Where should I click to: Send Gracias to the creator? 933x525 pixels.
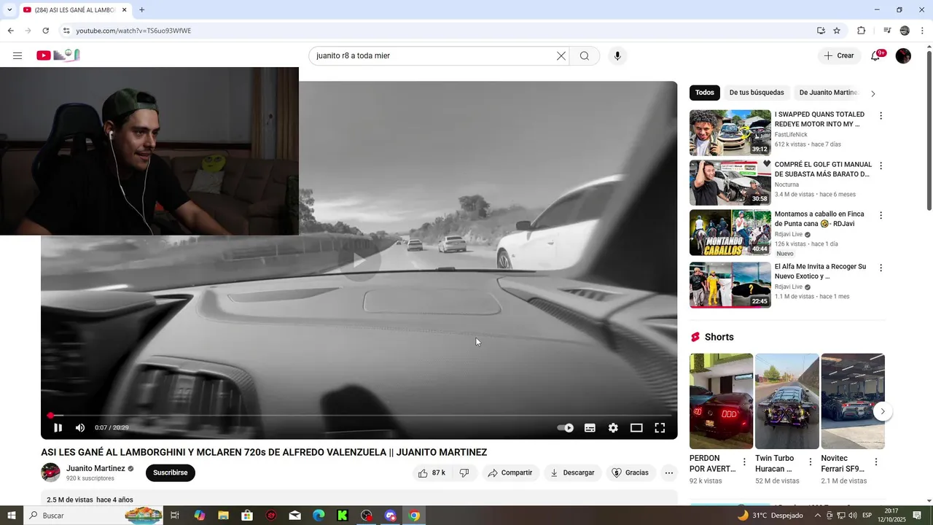coord(631,473)
